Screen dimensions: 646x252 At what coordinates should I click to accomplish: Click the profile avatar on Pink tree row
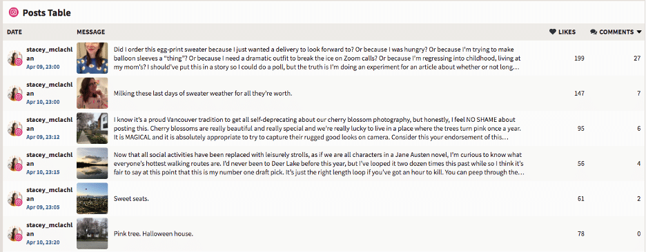pos(14,233)
